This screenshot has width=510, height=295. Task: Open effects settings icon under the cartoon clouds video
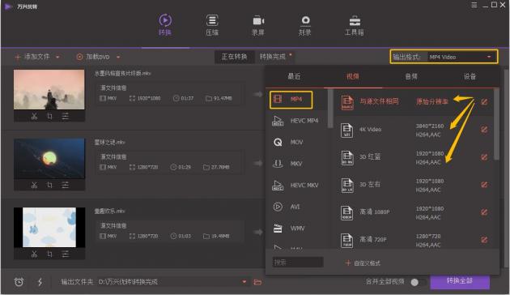pos(66,254)
